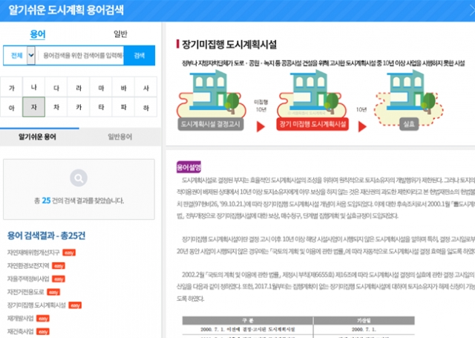
Task: Open the 자연환경보전지역 term
Action: [x=28, y=265]
